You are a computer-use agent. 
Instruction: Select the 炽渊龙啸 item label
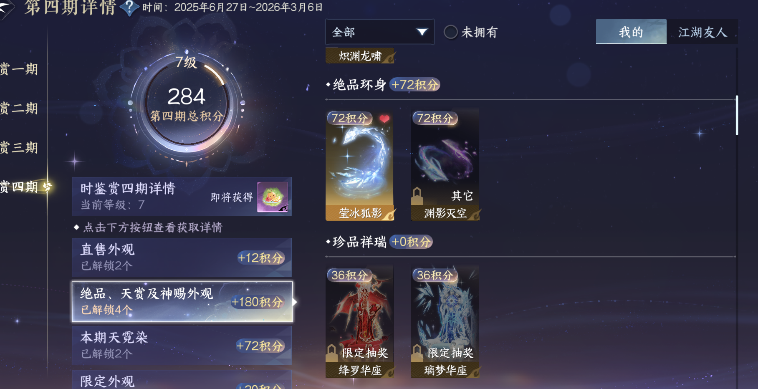(360, 56)
